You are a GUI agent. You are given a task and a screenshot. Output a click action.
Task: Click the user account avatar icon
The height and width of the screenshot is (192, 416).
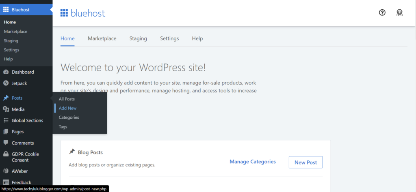tap(399, 13)
